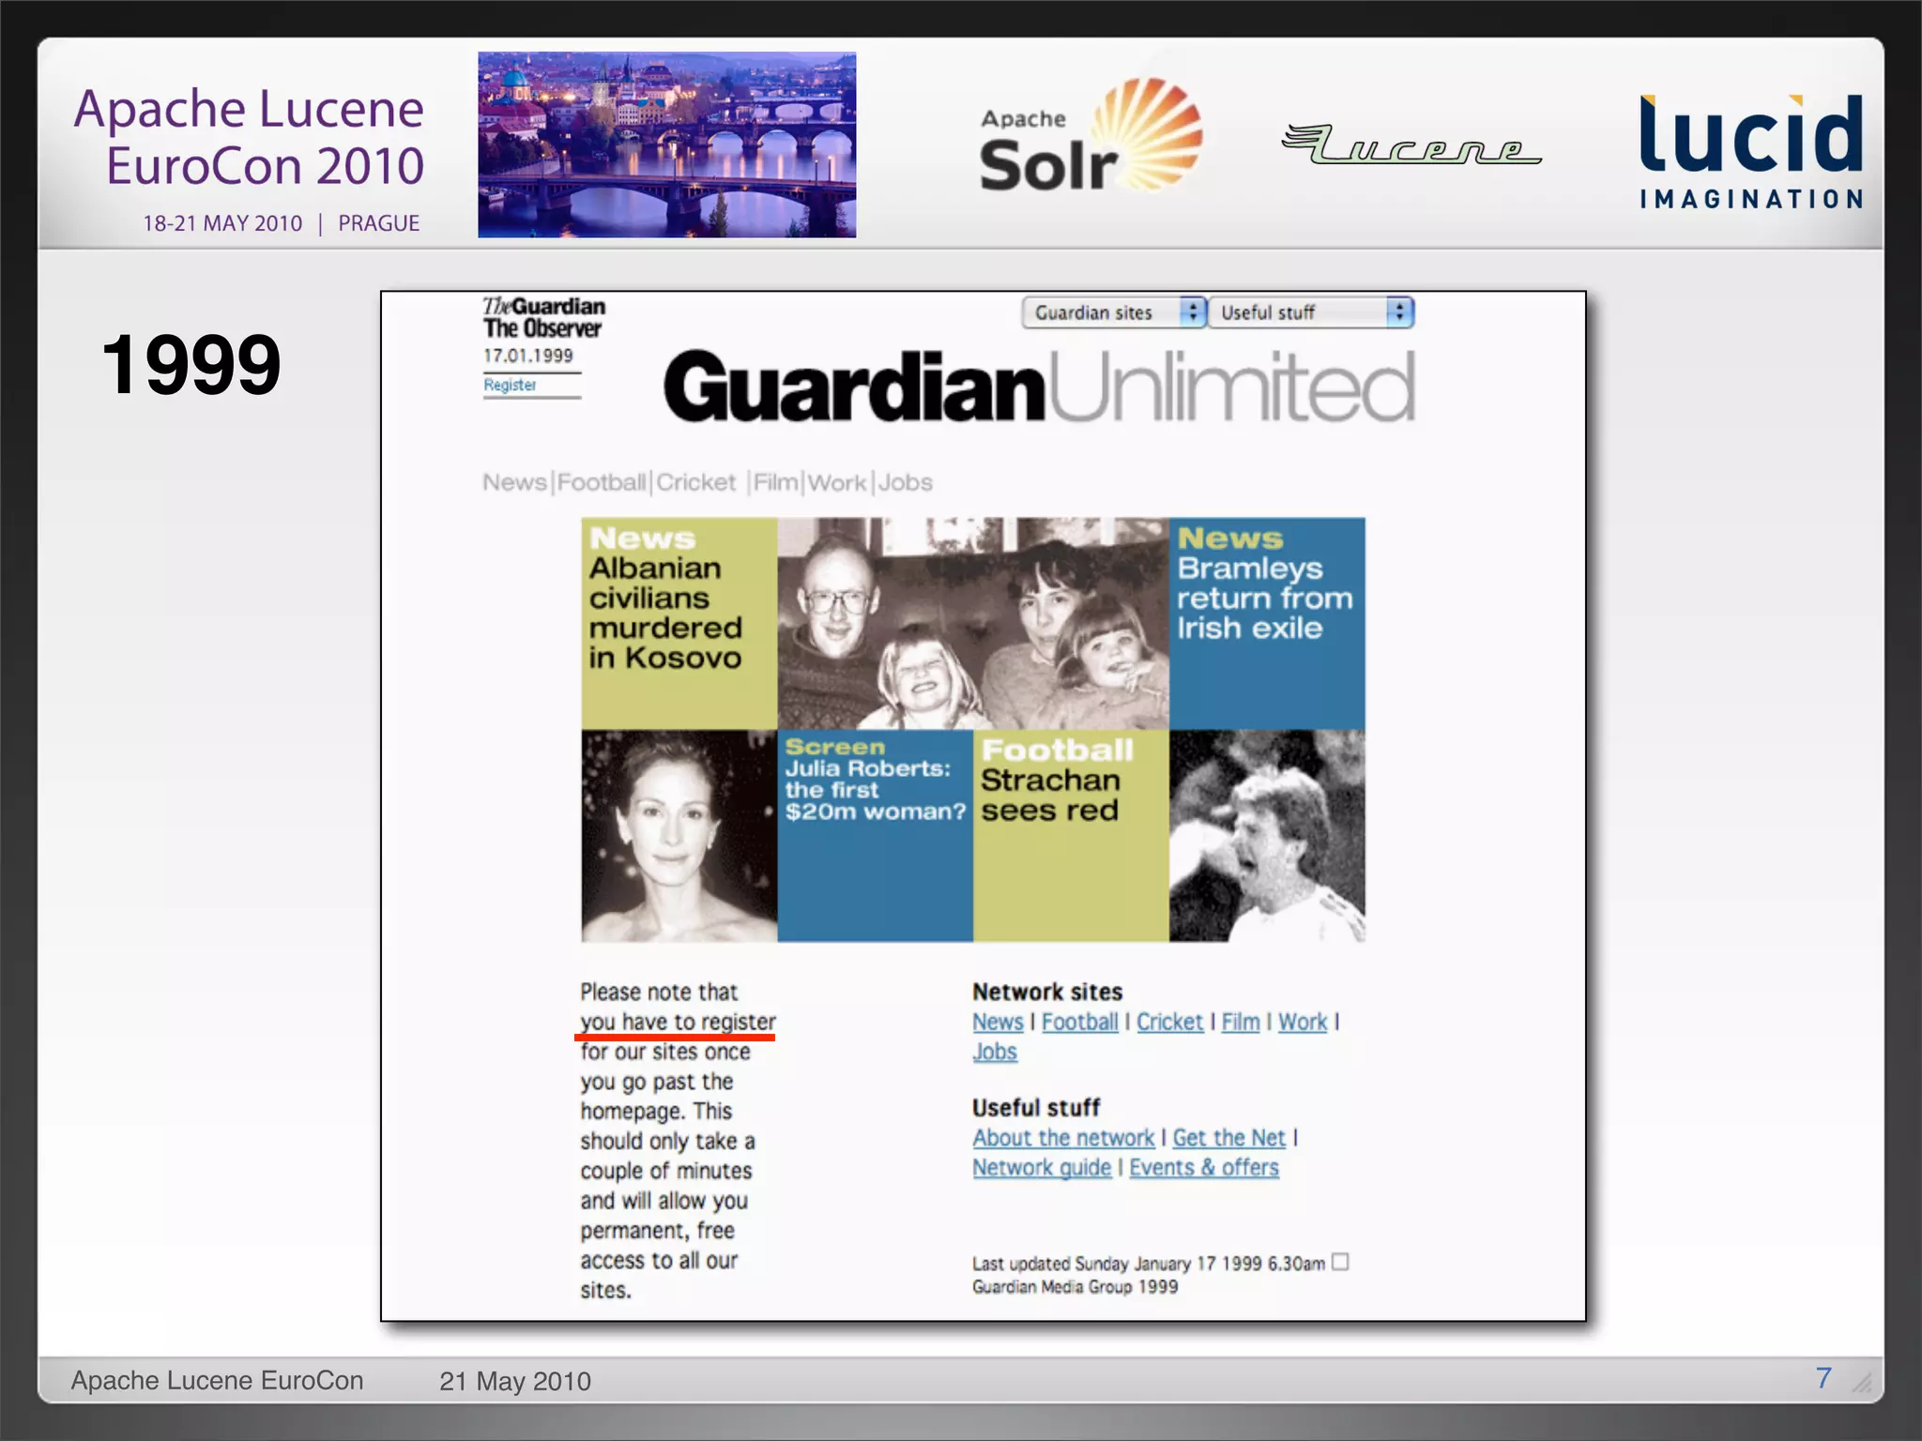This screenshot has height=1441, width=1922.
Task: Click the Guardian Observer masthead logo
Action: [x=543, y=317]
